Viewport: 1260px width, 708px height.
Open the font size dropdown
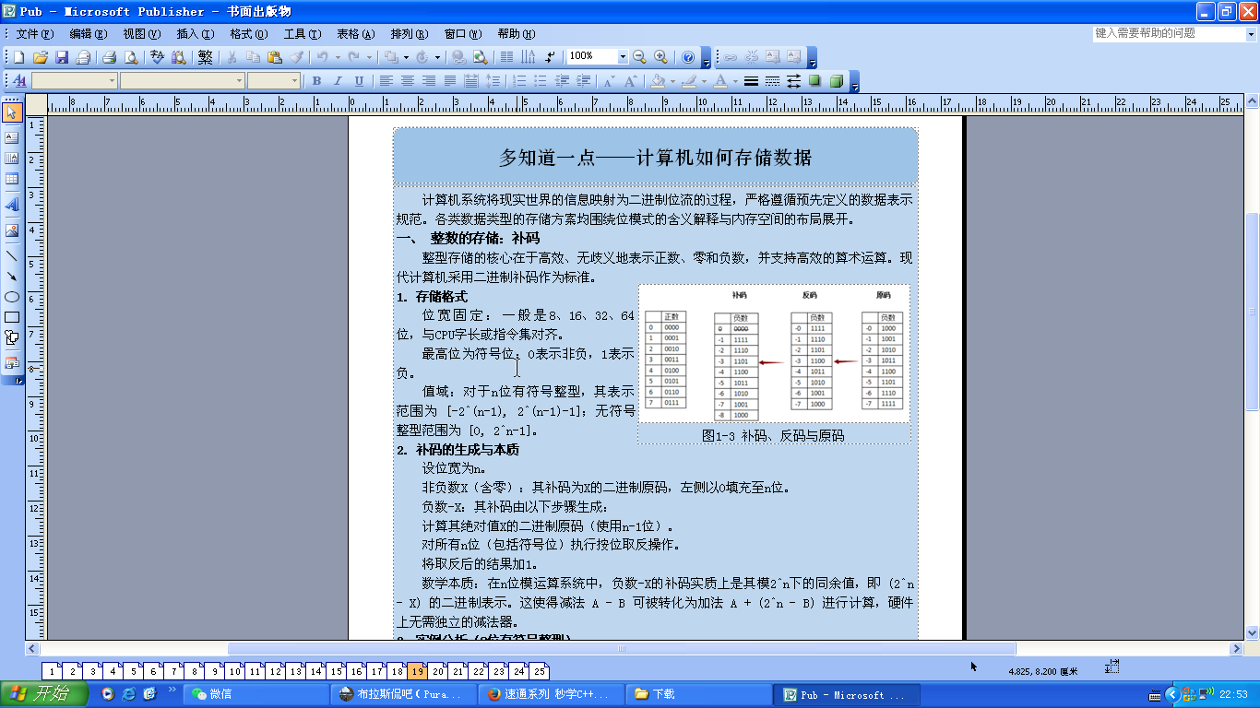(294, 81)
